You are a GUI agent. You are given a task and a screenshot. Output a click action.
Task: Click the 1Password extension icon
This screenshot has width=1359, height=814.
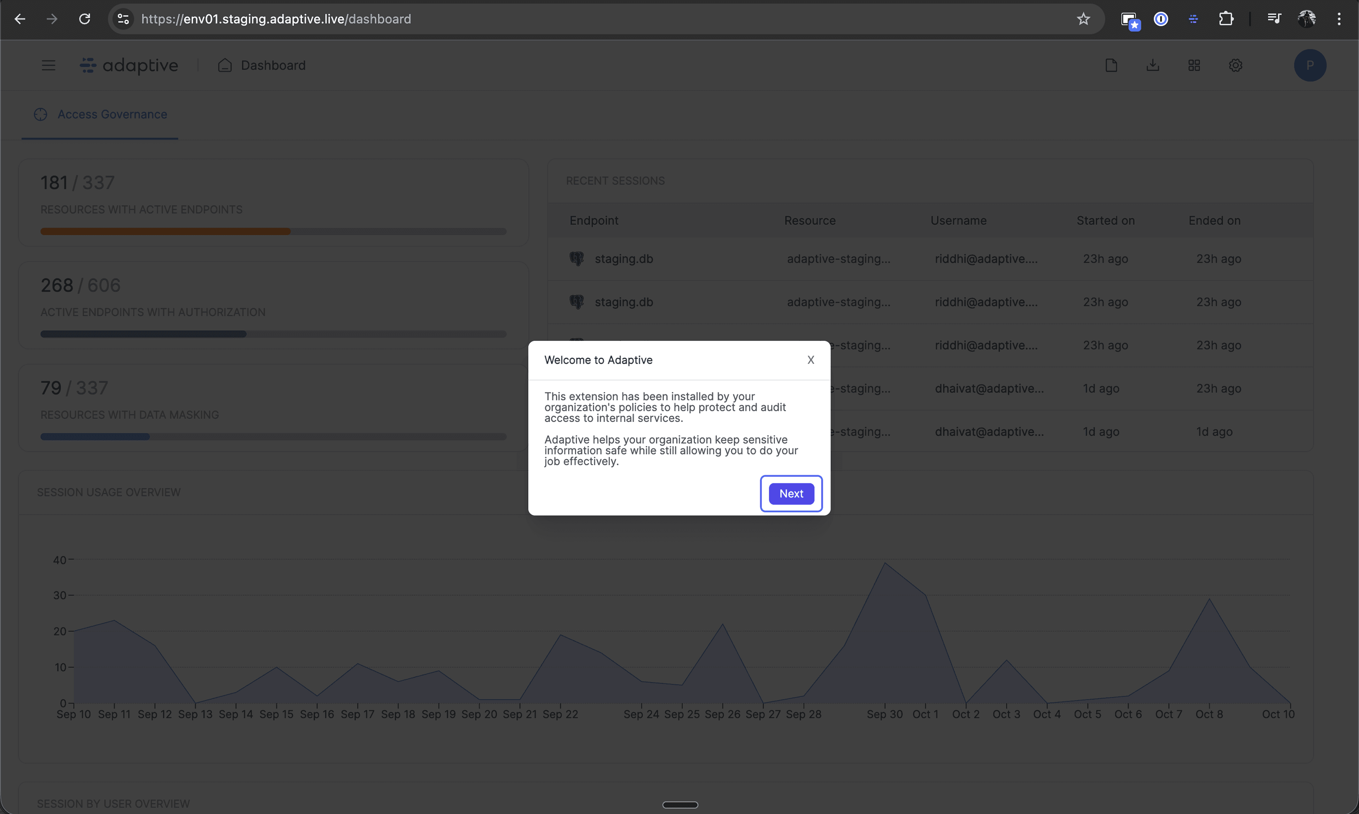click(x=1160, y=19)
